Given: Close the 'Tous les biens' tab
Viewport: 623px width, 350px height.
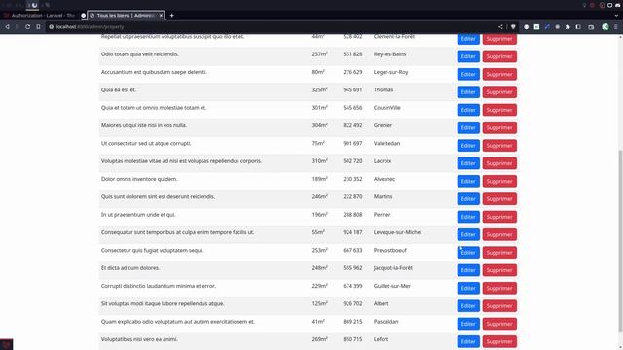Looking at the screenshot, I should tap(161, 16).
